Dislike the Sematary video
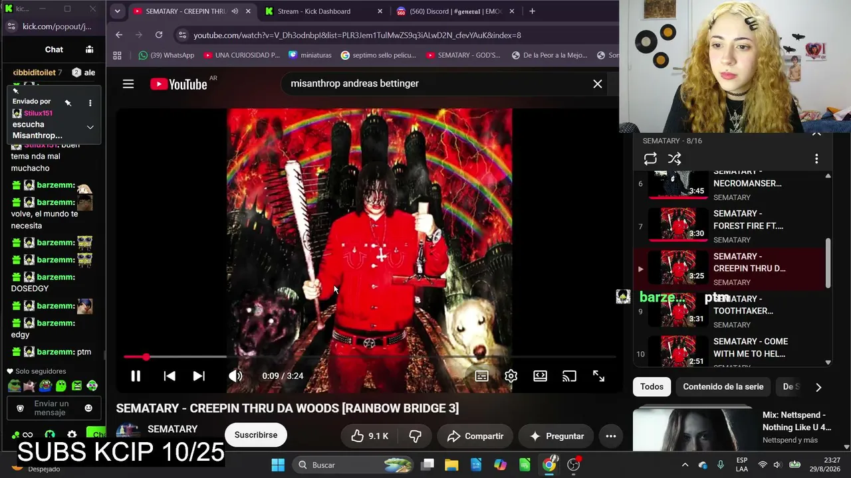851x478 pixels. [x=415, y=436]
